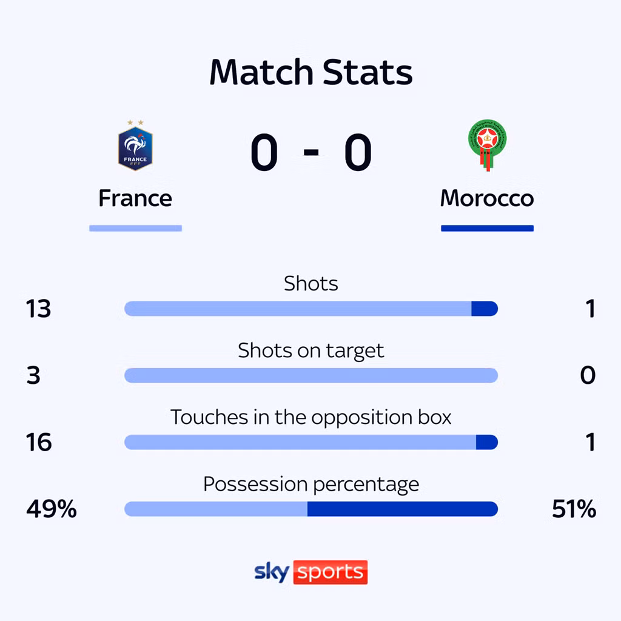The width and height of the screenshot is (621, 621).
Task: Click the Shots stat label
Action: point(311,284)
